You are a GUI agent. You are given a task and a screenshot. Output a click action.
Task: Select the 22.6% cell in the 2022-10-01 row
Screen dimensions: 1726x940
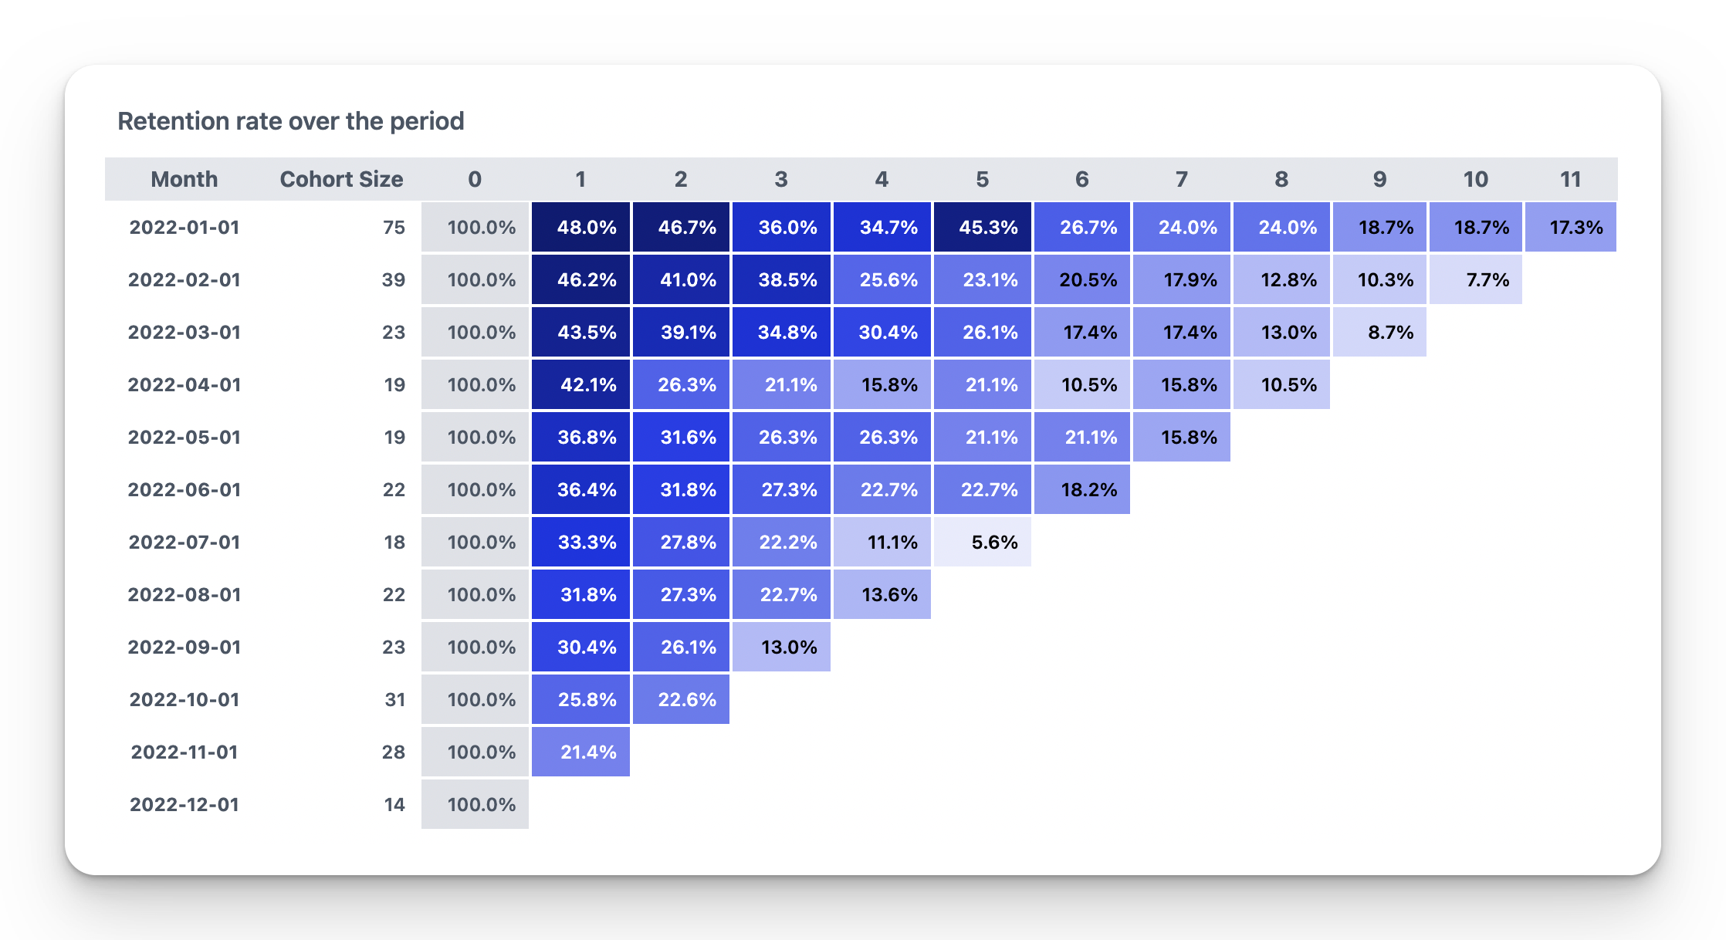click(x=681, y=699)
